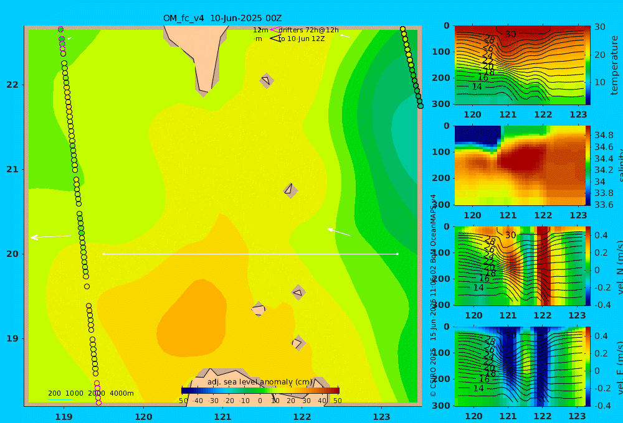The width and height of the screenshot is (623, 423).
Task: Click the 33.6 tick on salinity colorbar
Action: click(x=604, y=205)
